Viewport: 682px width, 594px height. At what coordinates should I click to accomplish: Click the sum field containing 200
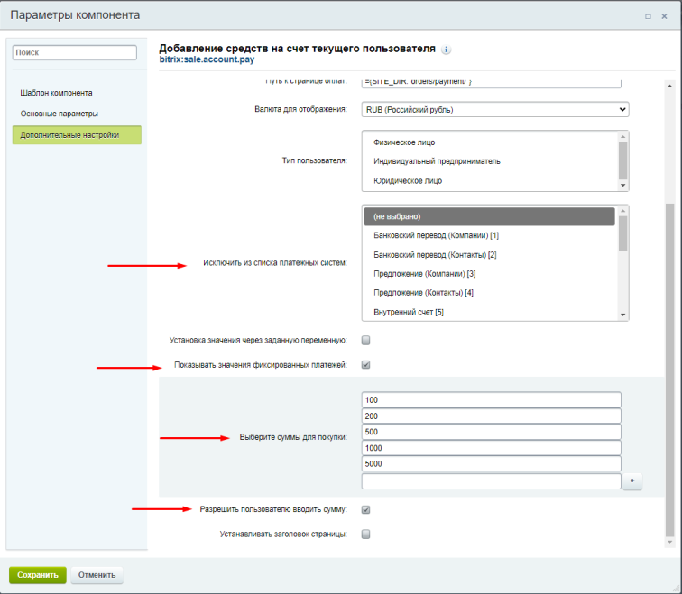pyautogui.click(x=491, y=416)
